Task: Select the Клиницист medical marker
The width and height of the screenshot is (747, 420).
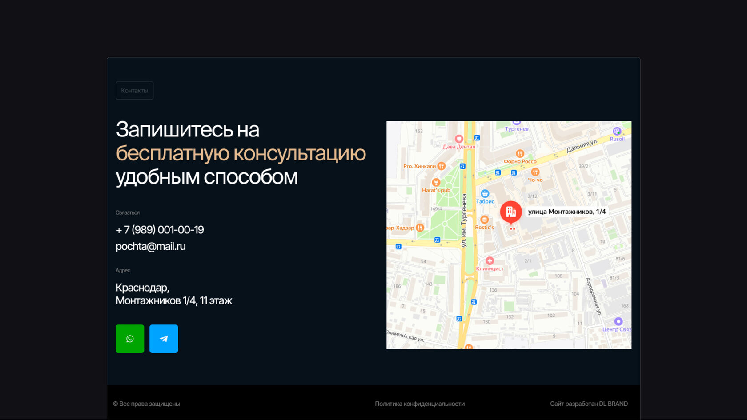Action: 490,261
